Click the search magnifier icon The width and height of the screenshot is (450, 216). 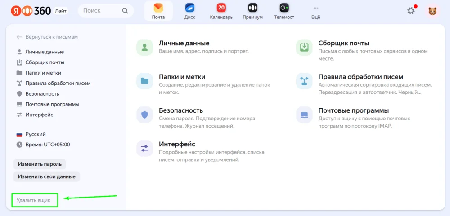[125, 11]
